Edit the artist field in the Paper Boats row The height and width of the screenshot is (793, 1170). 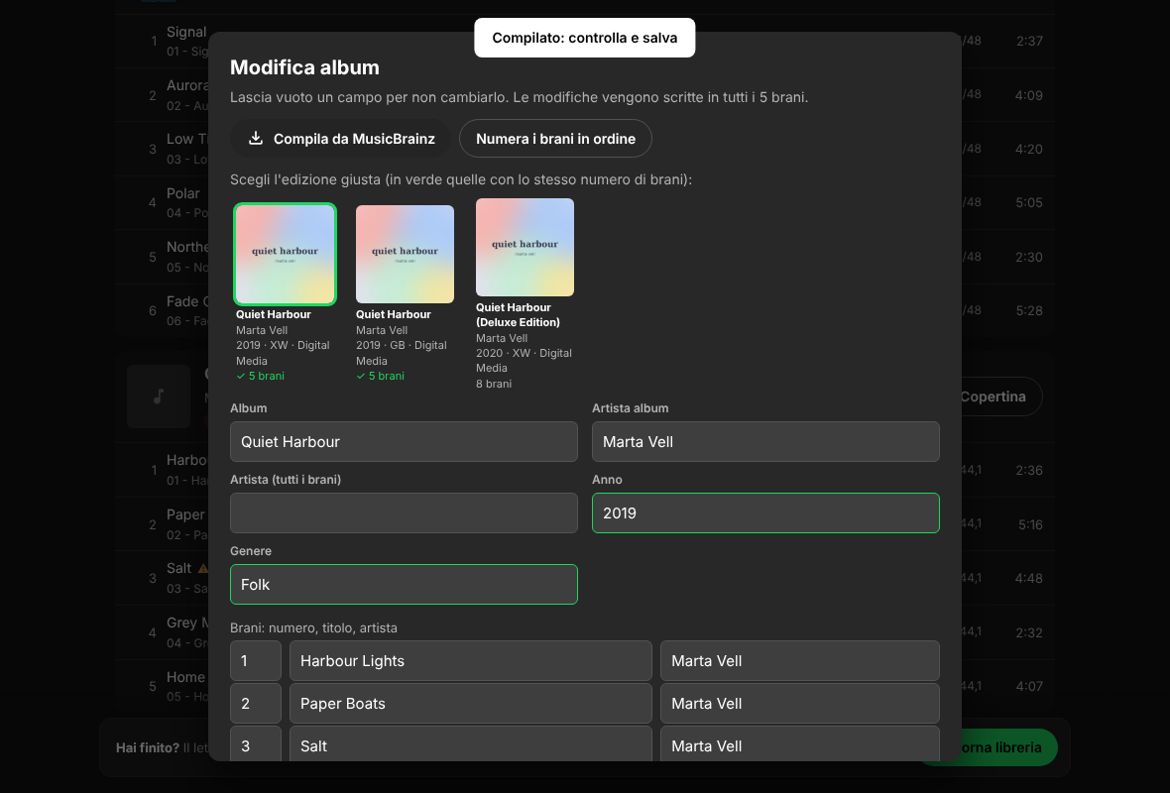point(800,704)
